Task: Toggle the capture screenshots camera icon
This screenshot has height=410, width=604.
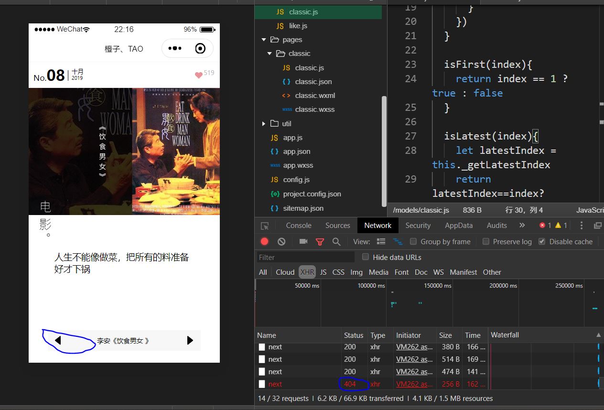Action: pyautogui.click(x=303, y=241)
